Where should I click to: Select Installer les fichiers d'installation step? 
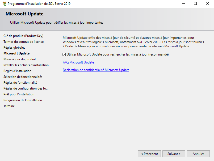click(x=26, y=65)
